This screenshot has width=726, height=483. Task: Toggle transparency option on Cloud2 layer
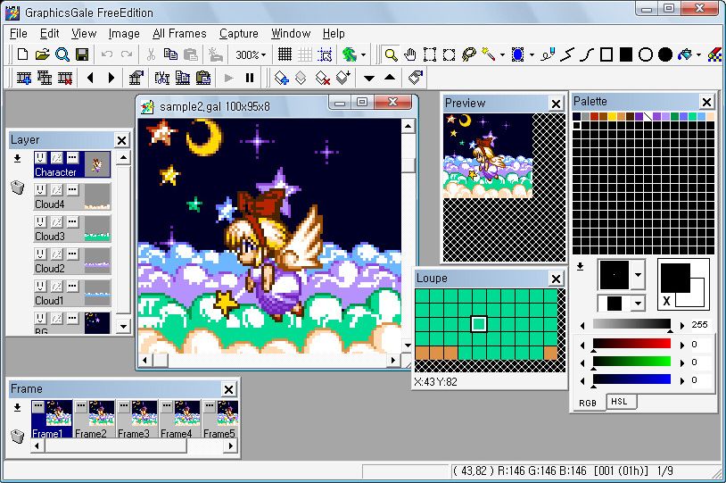point(56,254)
